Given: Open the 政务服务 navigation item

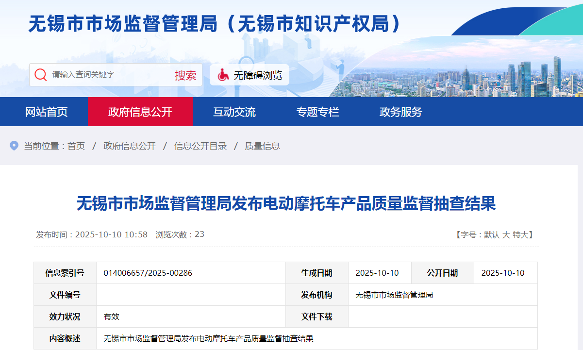Looking at the screenshot, I should coord(401,112).
